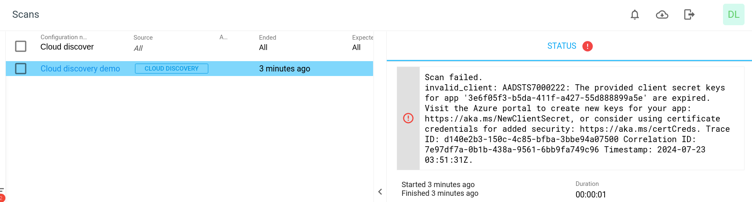Click the Configuration name filter field
The width and height of the screenshot is (752, 202).
pos(67,47)
